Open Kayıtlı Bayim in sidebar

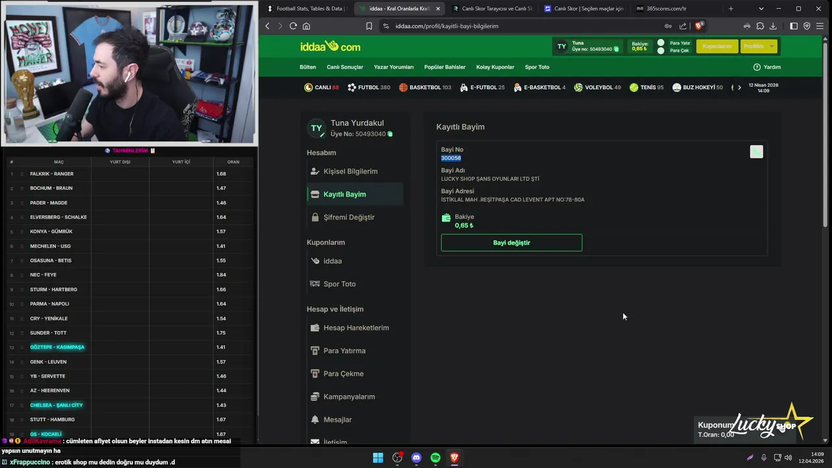click(354, 194)
